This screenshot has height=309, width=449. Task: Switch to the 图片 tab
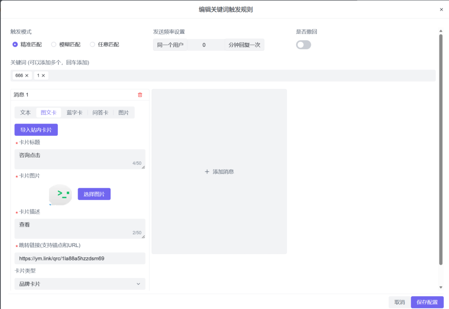(x=124, y=113)
